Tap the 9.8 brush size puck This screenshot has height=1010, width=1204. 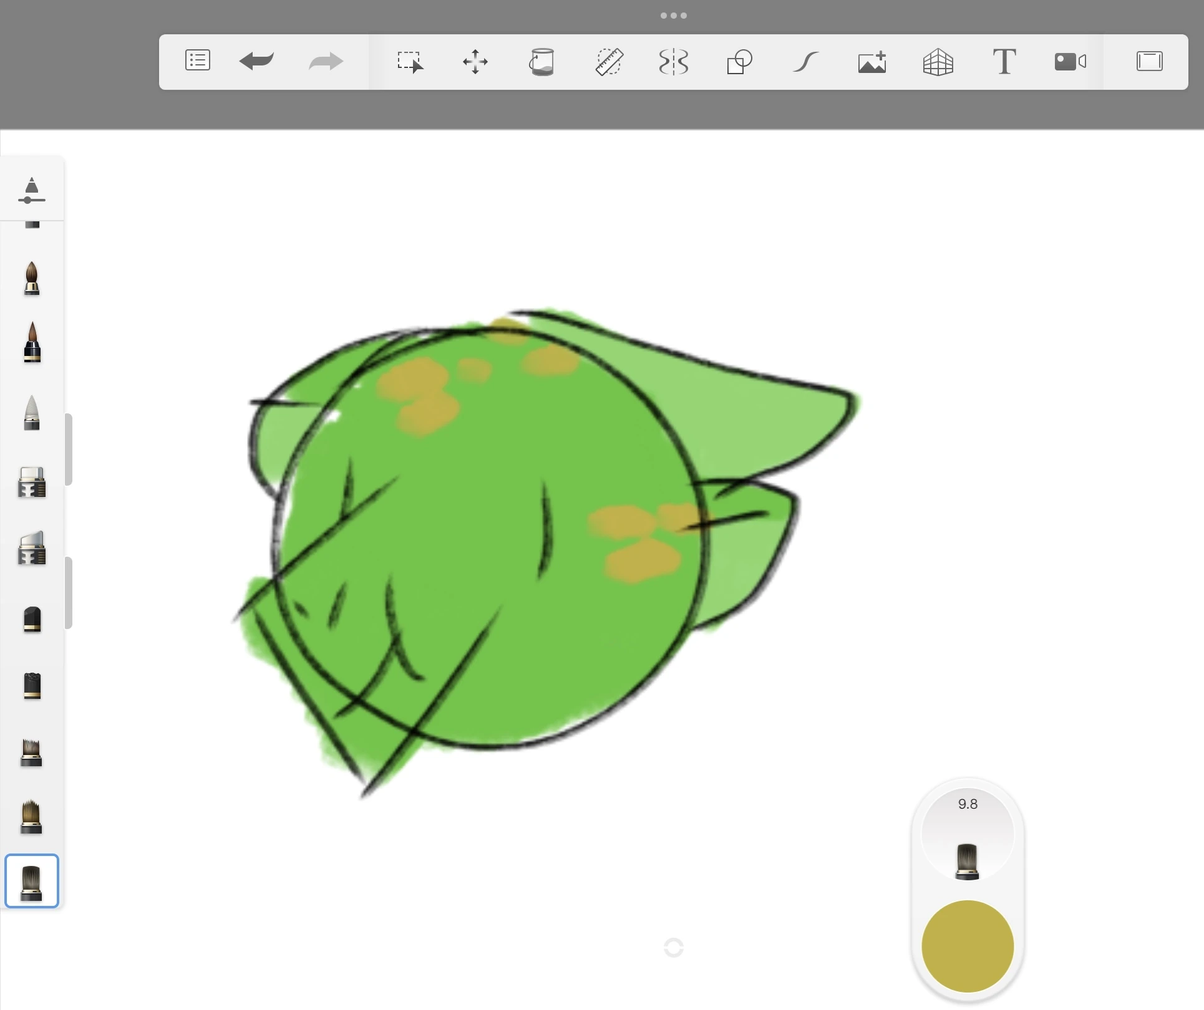tap(968, 835)
